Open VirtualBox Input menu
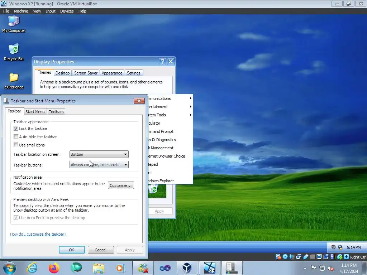Screen dimensions: 367x275 point(51,11)
